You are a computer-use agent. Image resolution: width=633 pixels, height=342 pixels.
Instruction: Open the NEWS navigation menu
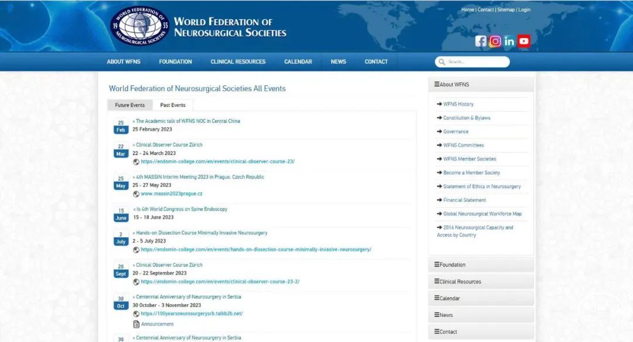click(338, 61)
